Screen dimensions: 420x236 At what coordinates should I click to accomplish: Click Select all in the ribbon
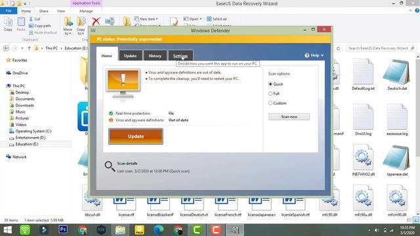217,19
